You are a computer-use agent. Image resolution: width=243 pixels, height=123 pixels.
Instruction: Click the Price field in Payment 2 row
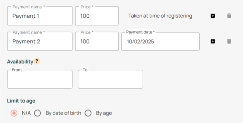pyautogui.click(x=97, y=41)
